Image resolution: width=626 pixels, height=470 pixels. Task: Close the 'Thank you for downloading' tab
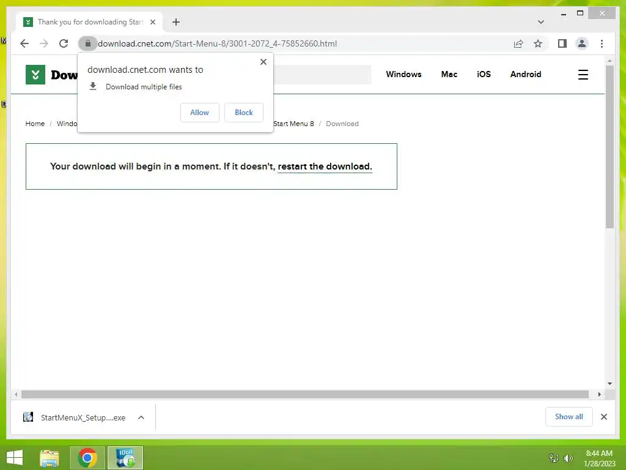click(x=152, y=22)
